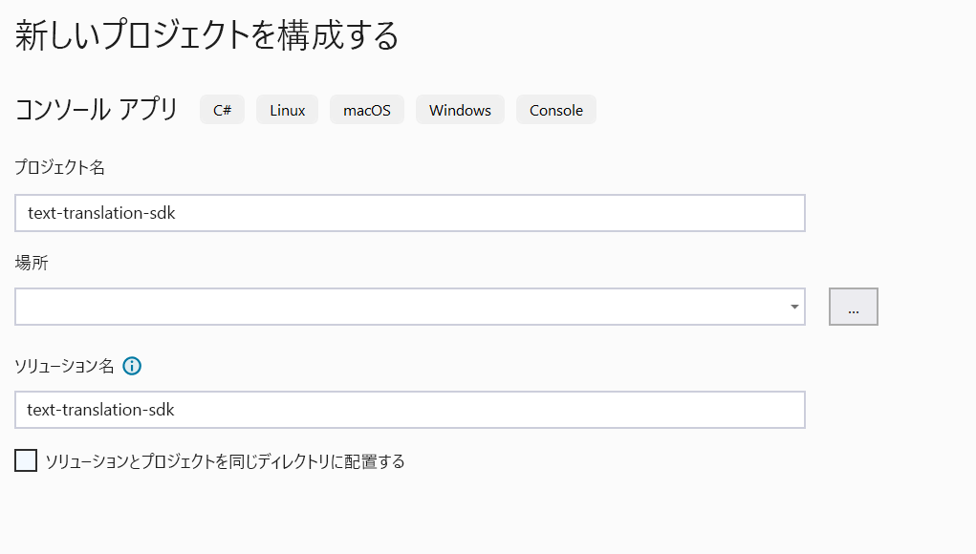Click the プロジェクト名 label
Screen dimensions: 976x554
click(60, 167)
